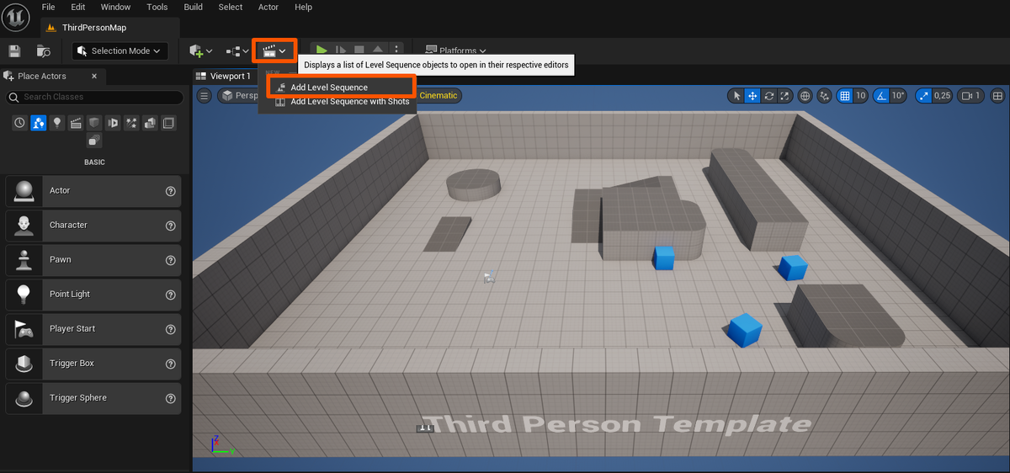Close the Place Actors panel
This screenshot has width=1010, height=473.
click(x=94, y=76)
